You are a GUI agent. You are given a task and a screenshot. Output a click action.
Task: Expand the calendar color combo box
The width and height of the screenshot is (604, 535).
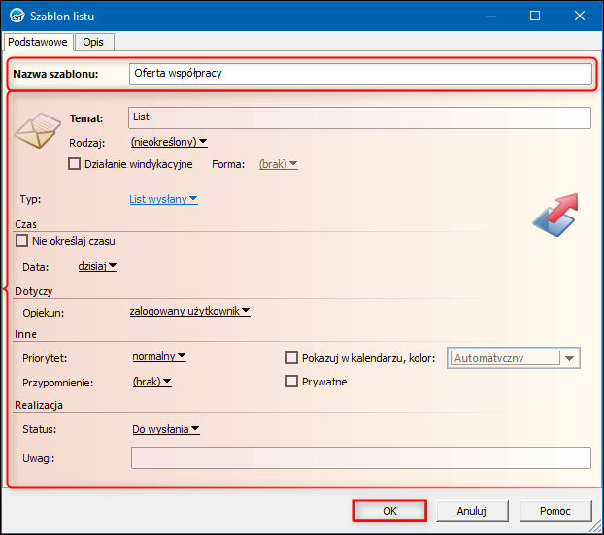click(569, 358)
